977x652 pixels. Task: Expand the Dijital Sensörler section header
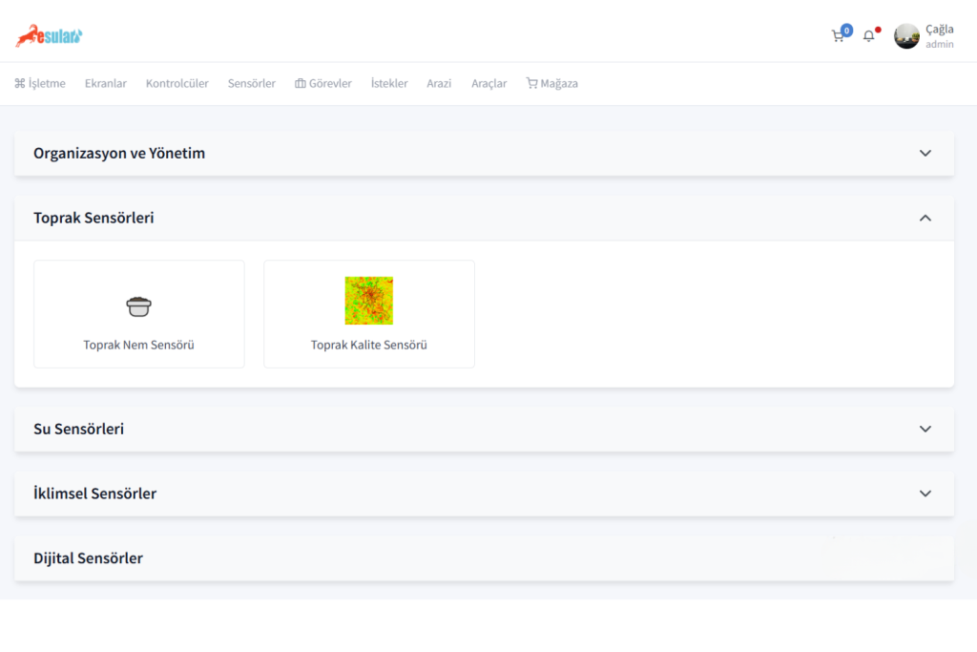pos(88,558)
